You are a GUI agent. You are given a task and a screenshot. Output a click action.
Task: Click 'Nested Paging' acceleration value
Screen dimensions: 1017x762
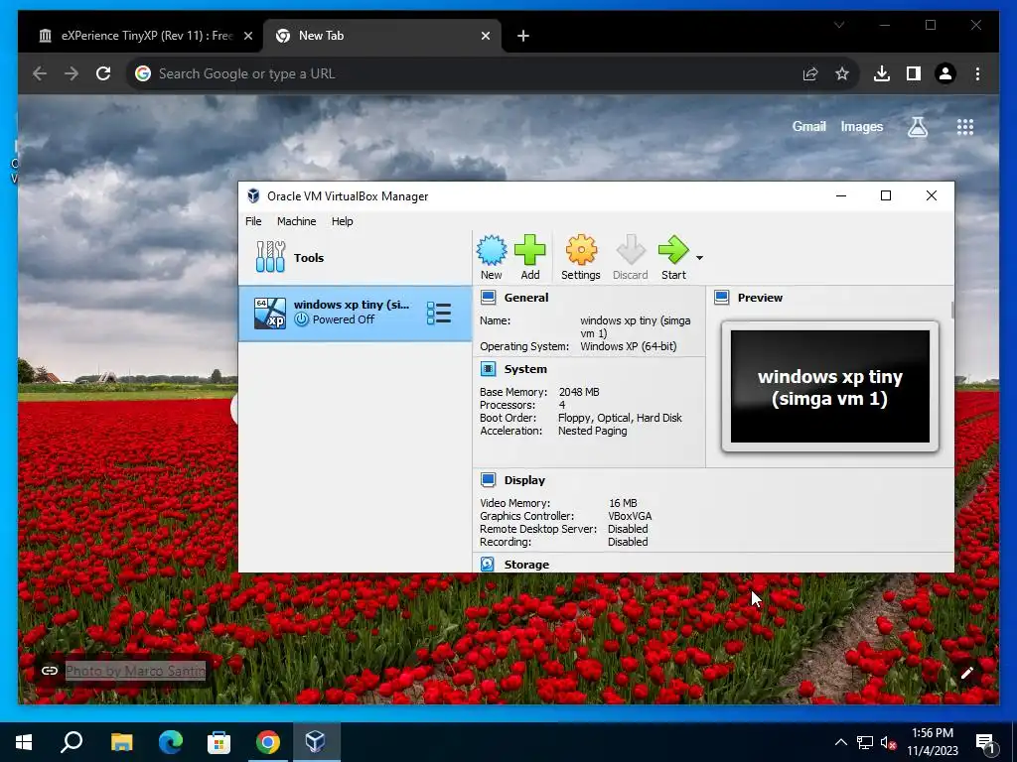pyautogui.click(x=592, y=431)
